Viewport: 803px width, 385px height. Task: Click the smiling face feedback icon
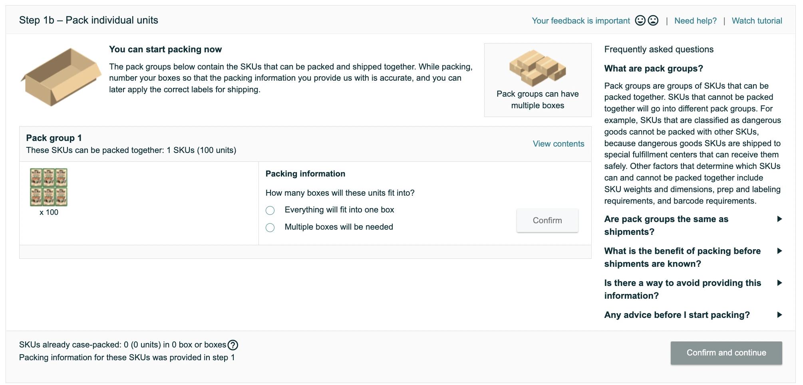(x=641, y=21)
